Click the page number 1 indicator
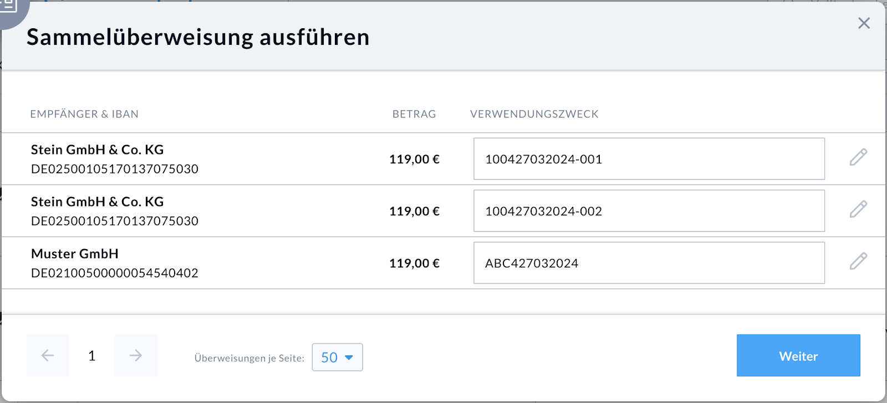Viewport: 887px width, 403px height. (x=92, y=355)
